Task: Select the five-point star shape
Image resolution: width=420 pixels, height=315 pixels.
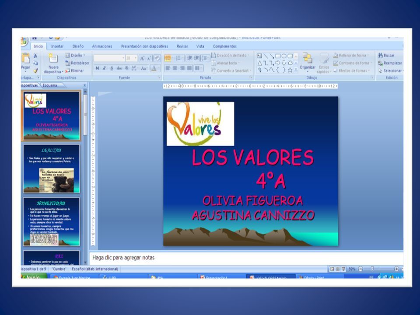Action: point(290,70)
